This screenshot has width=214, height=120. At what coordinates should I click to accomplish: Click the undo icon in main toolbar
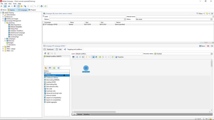pos(35,6)
